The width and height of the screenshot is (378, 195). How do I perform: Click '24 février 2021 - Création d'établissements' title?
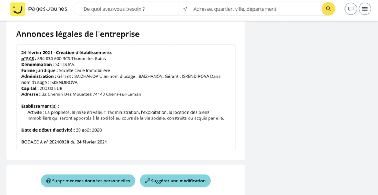pyautogui.click(x=66, y=52)
